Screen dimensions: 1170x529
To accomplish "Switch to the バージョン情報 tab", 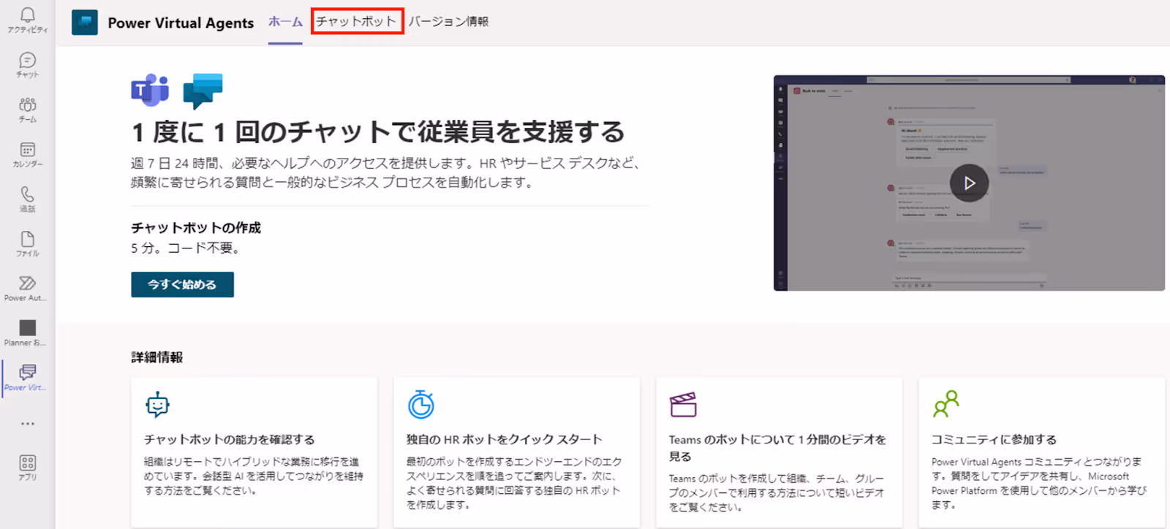I will [x=448, y=22].
